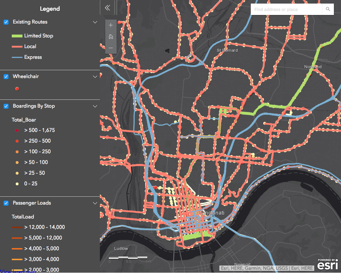Viewport: 341px width, 273px height.
Task: Click the search magnifier icon
Action: pos(328,9)
